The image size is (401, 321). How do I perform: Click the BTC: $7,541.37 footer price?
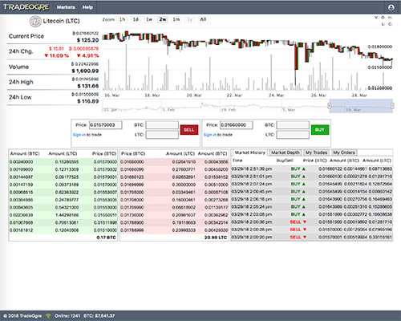pos(99,316)
